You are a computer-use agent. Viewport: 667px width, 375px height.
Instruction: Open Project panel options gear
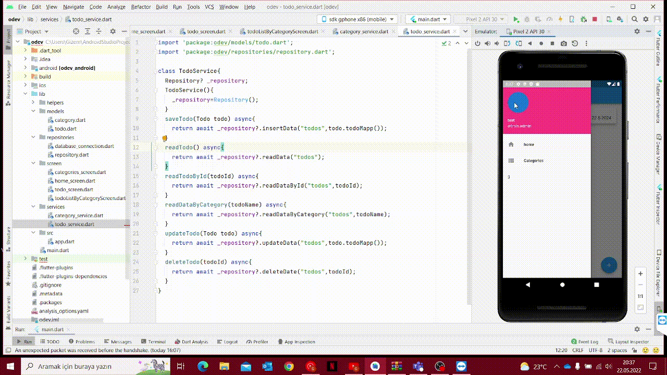[x=113, y=32]
